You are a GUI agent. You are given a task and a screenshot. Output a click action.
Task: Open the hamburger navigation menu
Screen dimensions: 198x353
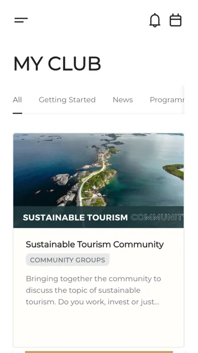[21, 20]
